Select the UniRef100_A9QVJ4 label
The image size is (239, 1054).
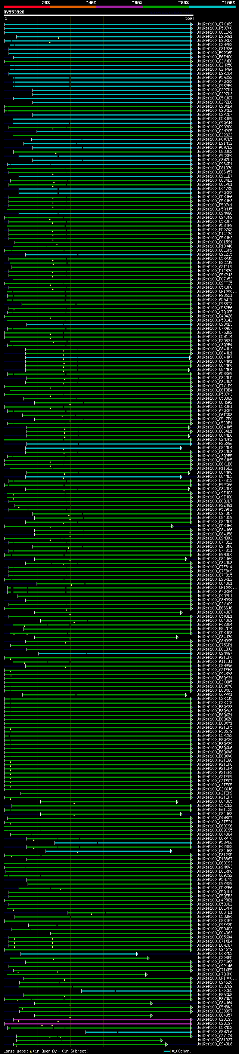click(x=214, y=123)
